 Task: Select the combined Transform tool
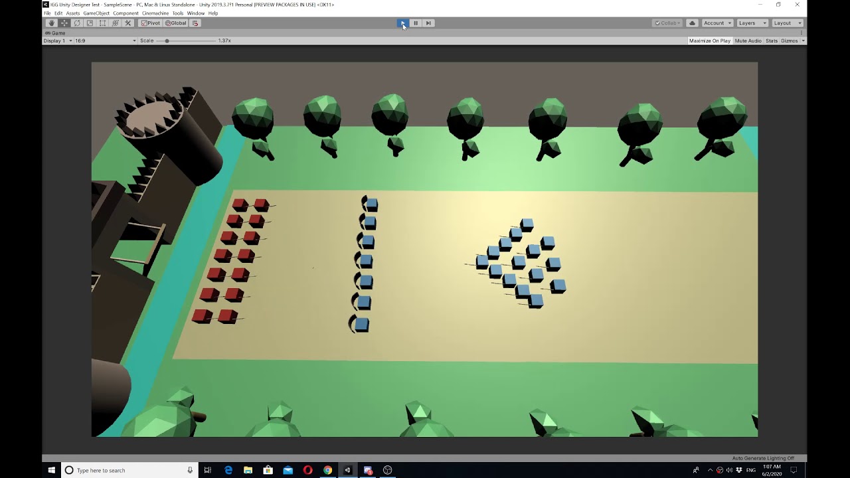[116, 23]
